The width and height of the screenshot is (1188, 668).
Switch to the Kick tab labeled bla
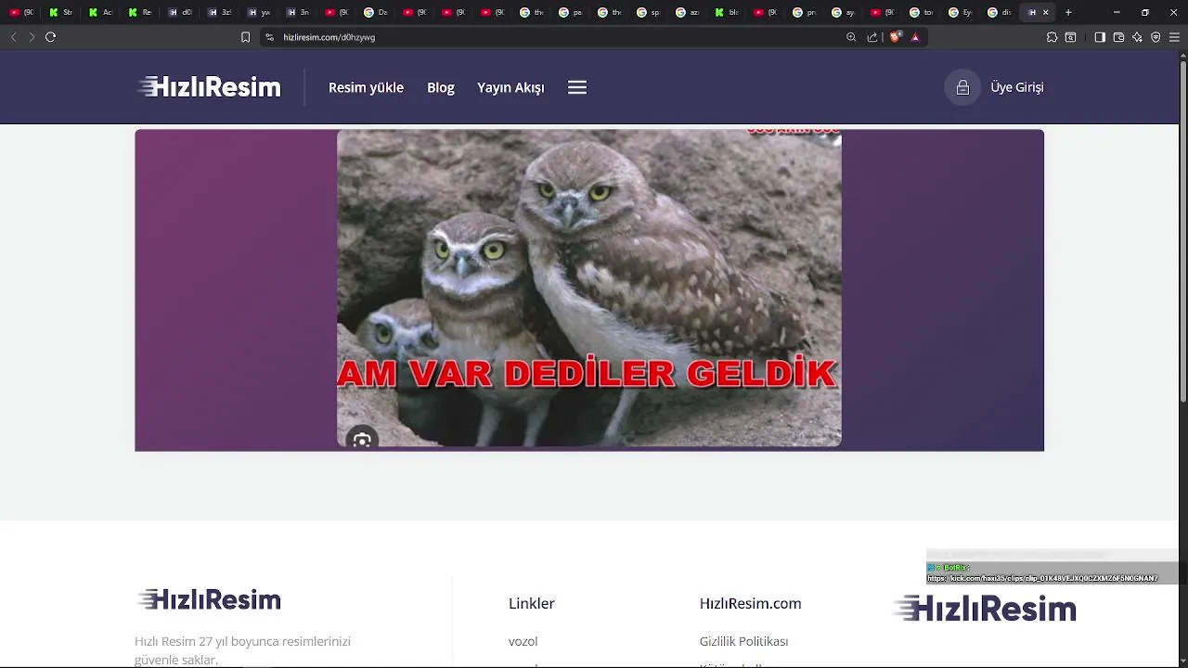pos(728,12)
